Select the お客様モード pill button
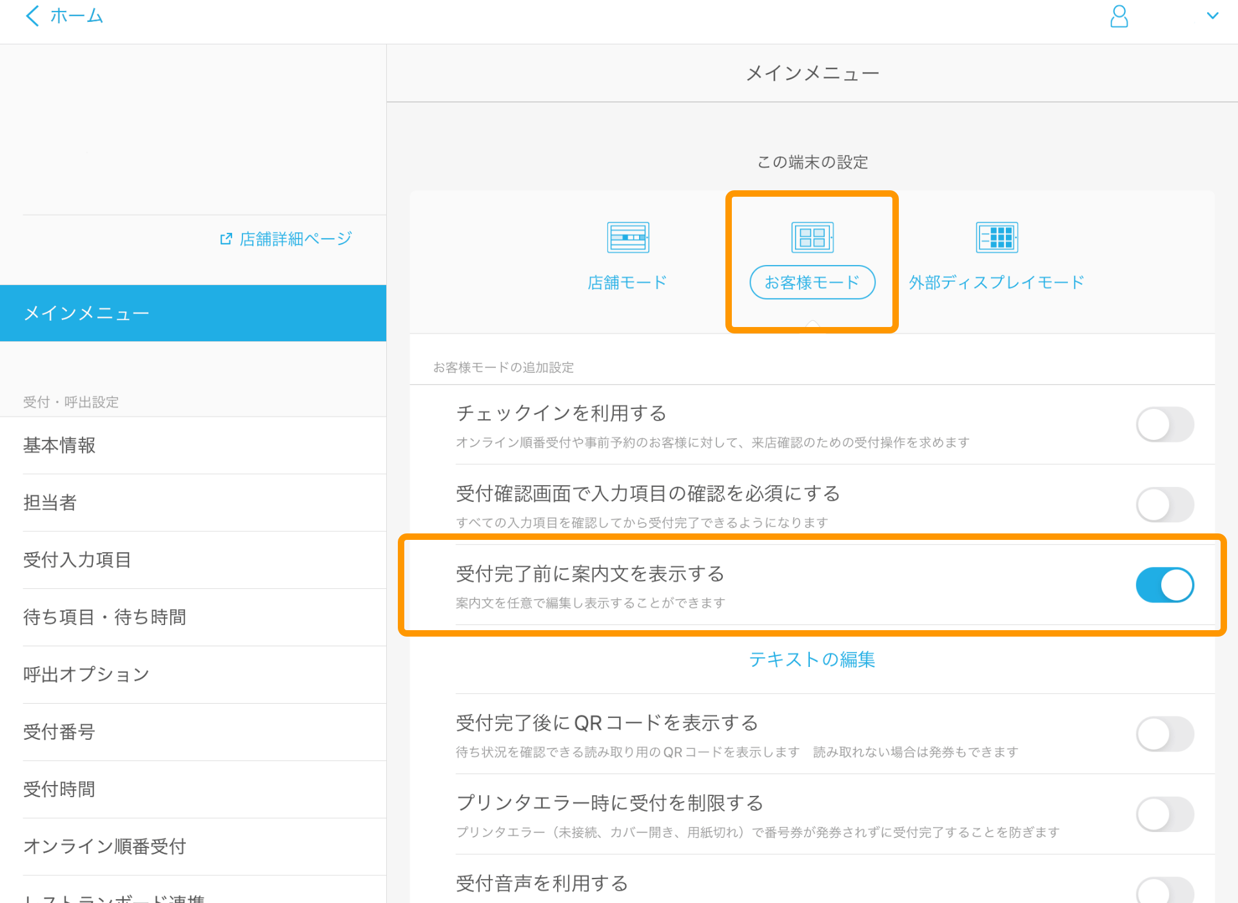1238x903 pixels. coord(812,283)
